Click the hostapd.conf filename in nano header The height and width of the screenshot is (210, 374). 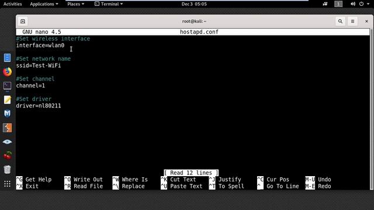pyautogui.click(x=199, y=32)
